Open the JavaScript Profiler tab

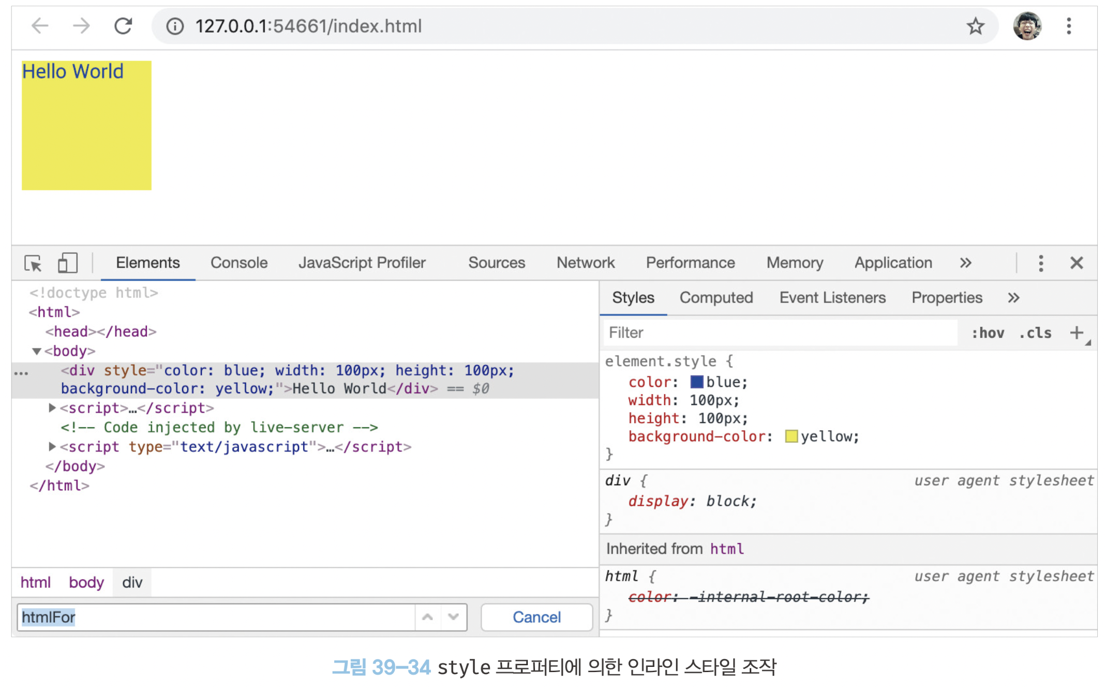click(x=362, y=263)
